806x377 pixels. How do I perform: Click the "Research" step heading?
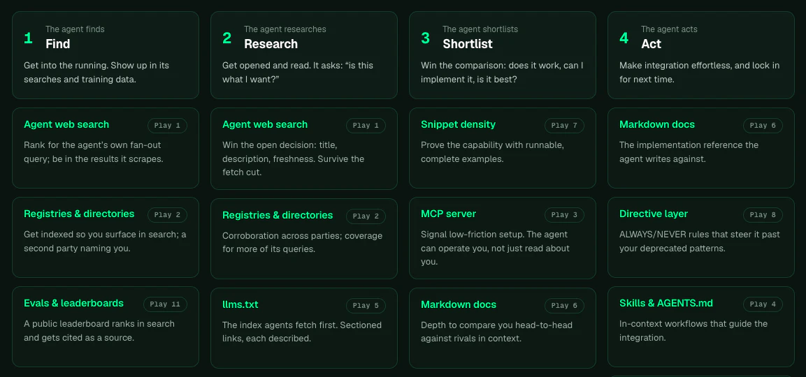click(x=271, y=44)
